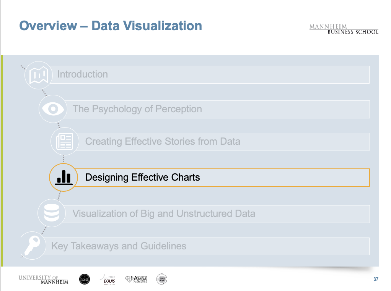391x291 pixels.
Task: Select the database stack icon
Action: 51,213
